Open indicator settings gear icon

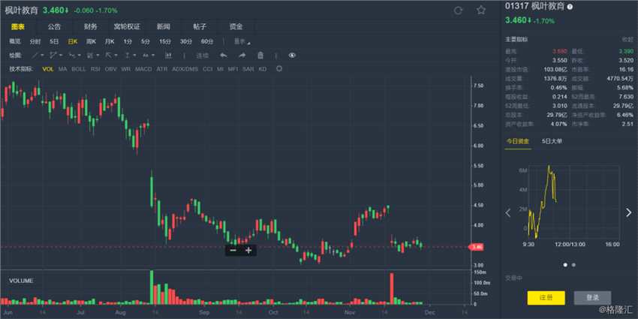click(279, 69)
